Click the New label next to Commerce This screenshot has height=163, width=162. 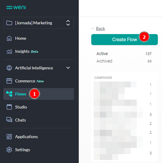click(40, 81)
